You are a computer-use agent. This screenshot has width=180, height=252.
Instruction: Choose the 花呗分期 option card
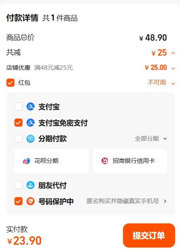51,161
